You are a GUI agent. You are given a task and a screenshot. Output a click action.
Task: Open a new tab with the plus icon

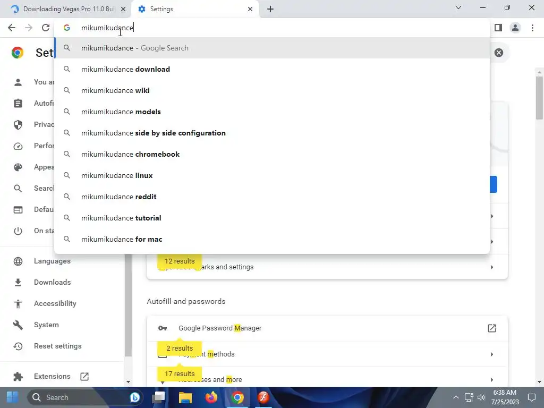click(270, 9)
